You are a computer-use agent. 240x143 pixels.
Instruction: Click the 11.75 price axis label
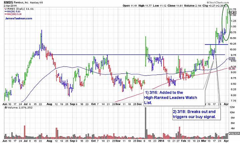[x=233, y=9]
